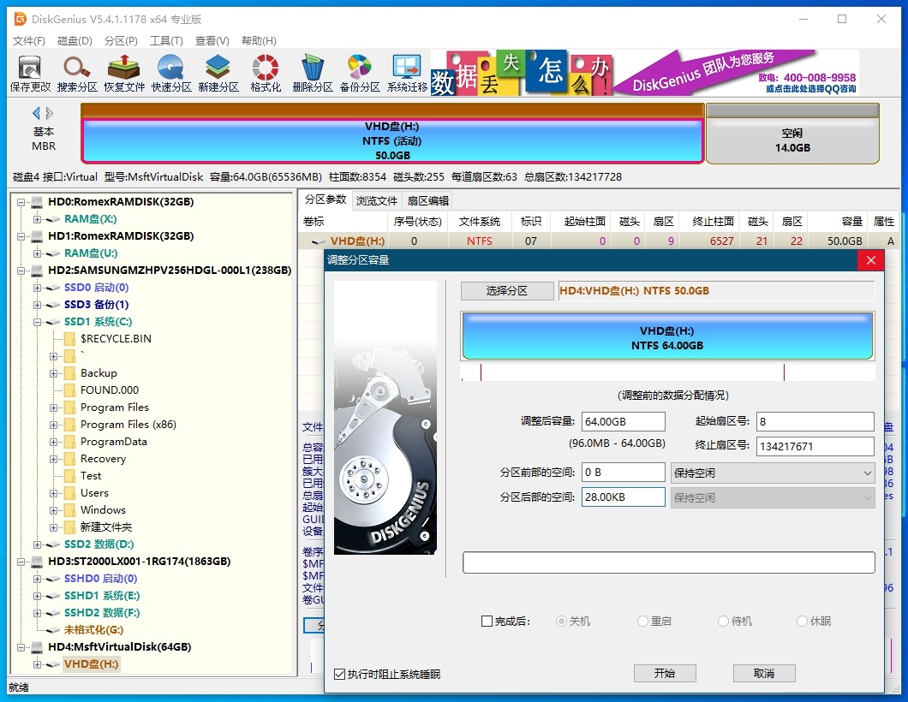Screen dimensions: 908x702
Task: Click the 选择分区 button
Action: coord(507,290)
